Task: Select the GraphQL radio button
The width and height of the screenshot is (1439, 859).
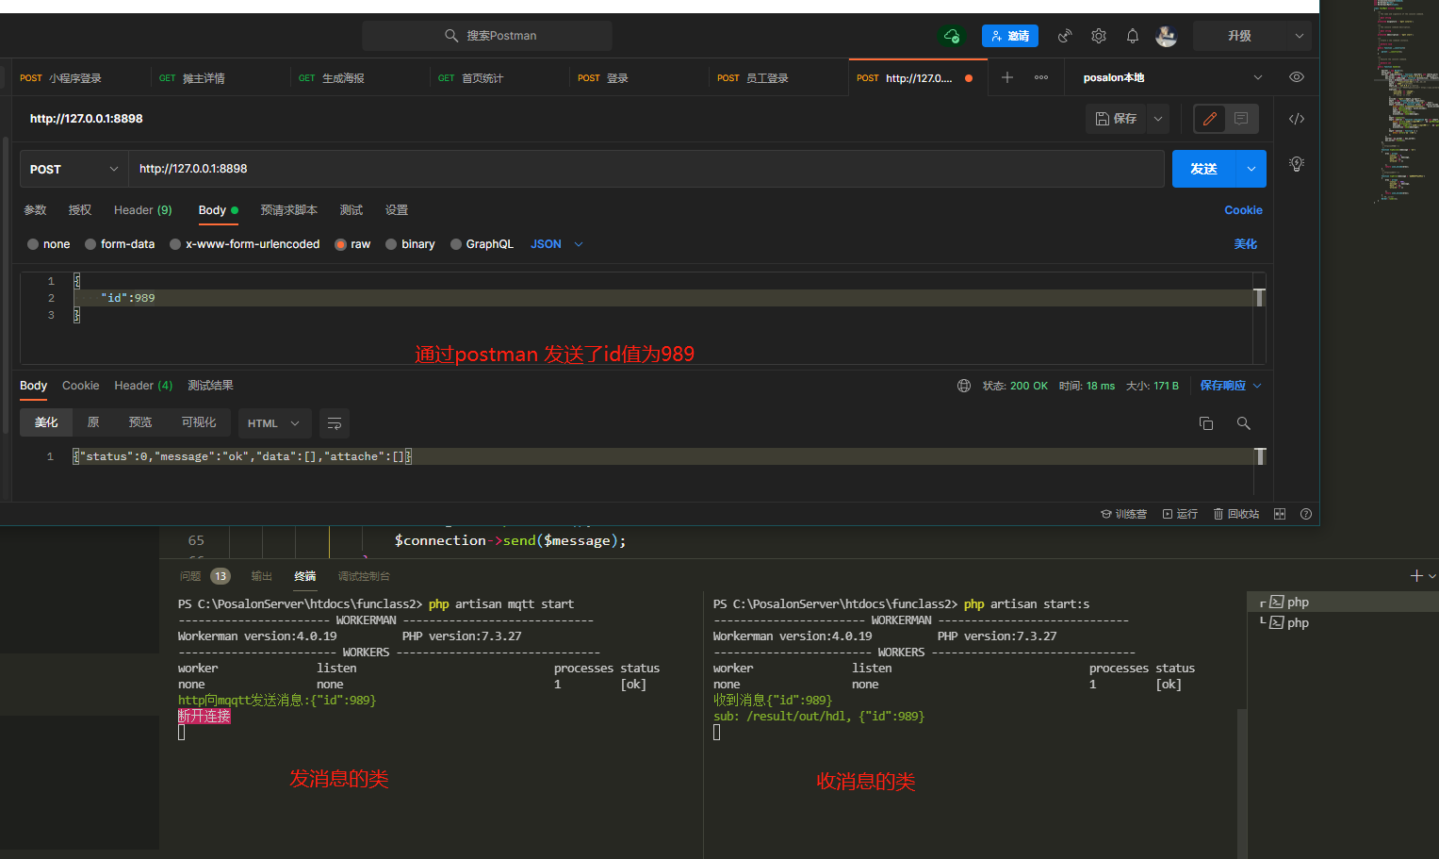Action: tap(456, 244)
